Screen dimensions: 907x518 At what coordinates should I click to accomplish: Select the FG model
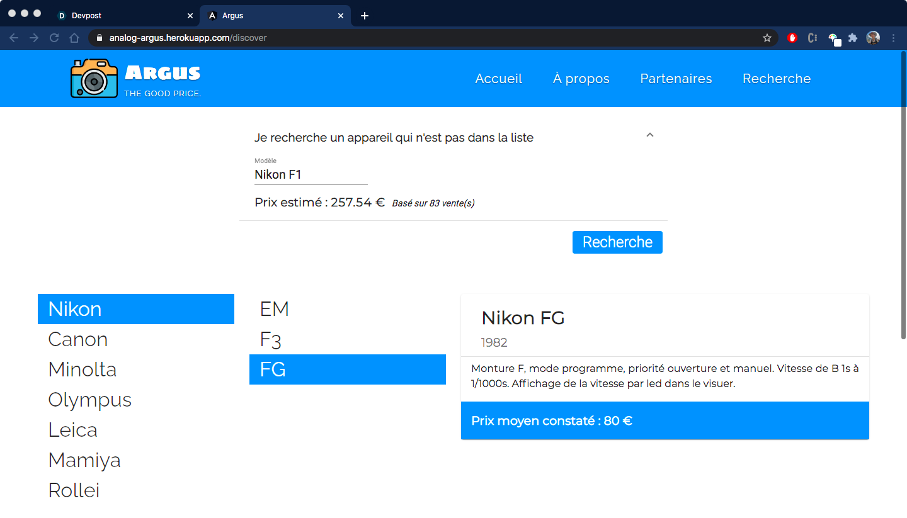348,369
